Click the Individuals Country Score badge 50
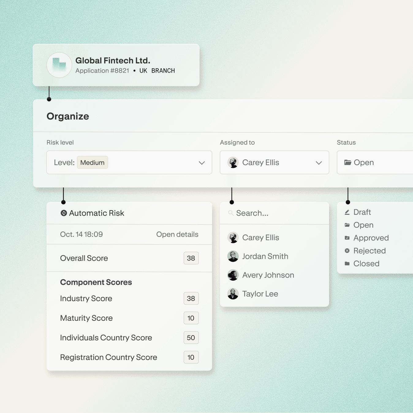Screen dimensions: 413x413 tap(191, 338)
